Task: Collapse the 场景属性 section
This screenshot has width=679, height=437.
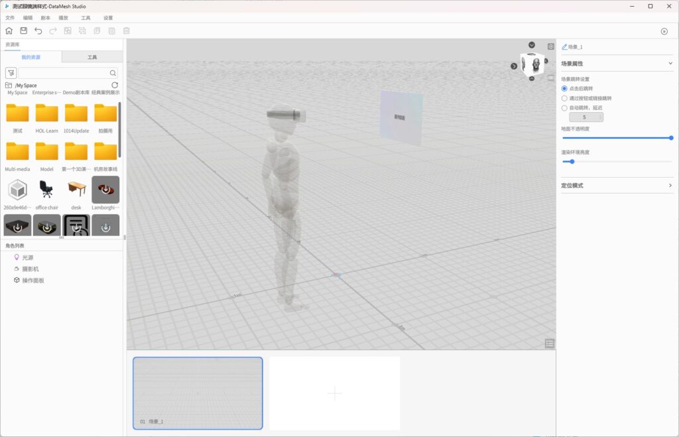Action: point(670,64)
